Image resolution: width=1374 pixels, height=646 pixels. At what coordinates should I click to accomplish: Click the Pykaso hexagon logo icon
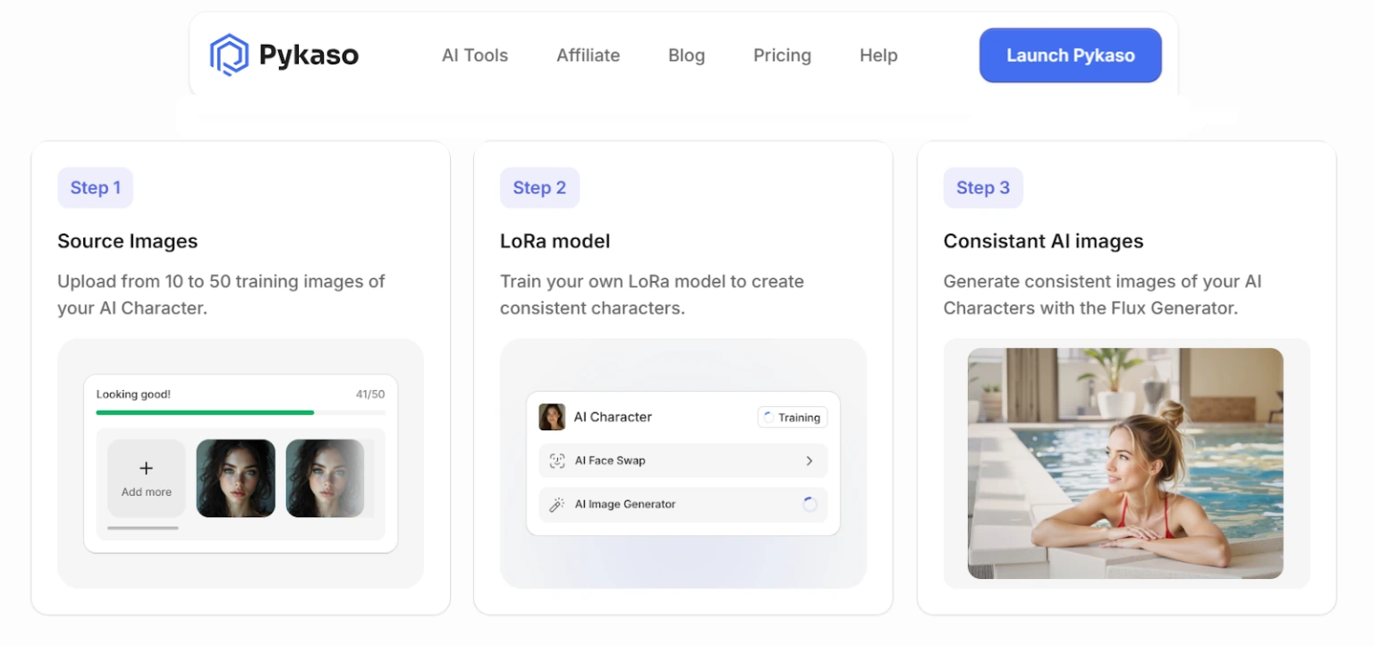pos(229,55)
